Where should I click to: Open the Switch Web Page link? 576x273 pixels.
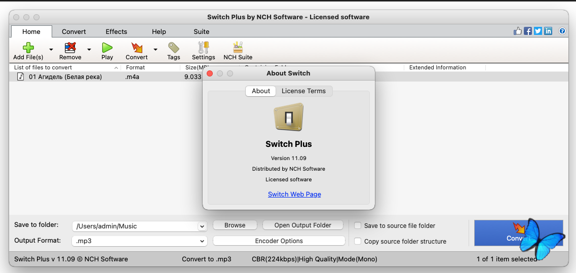point(294,194)
